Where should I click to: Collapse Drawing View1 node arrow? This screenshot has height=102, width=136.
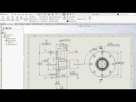[5, 41]
